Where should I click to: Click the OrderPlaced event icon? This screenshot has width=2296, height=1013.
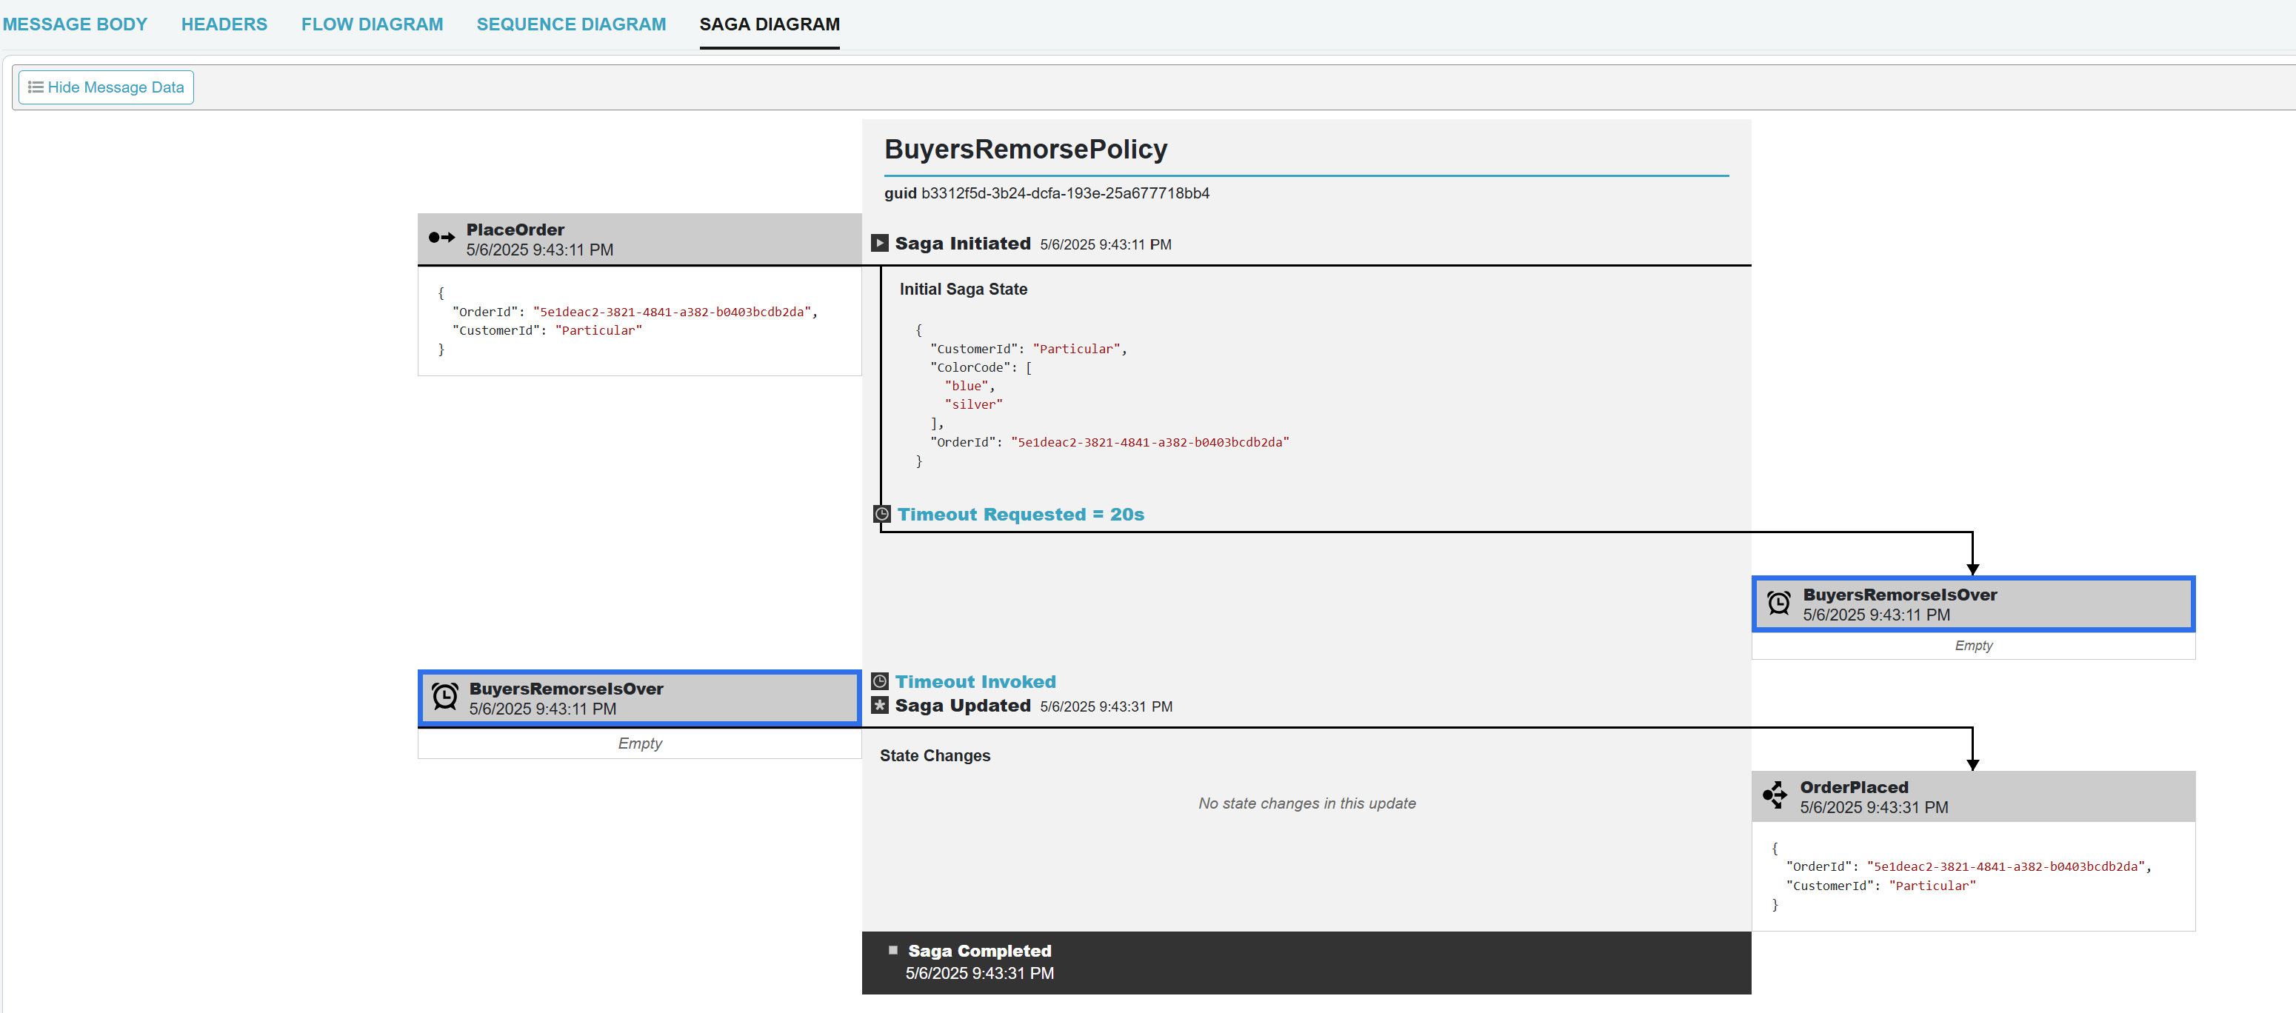coord(1775,795)
